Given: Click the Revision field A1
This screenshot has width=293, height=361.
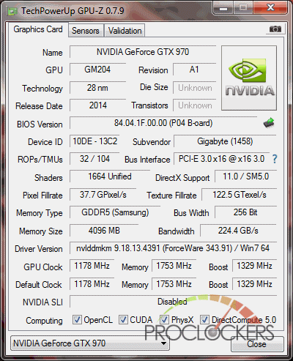Looking at the screenshot, I should pyautogui.click(x=194, y=70).
